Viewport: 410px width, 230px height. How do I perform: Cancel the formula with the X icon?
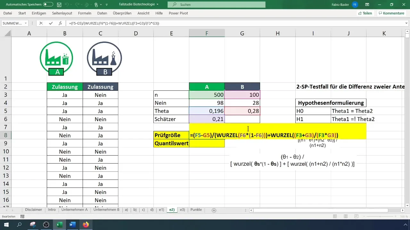click(41, 23)
